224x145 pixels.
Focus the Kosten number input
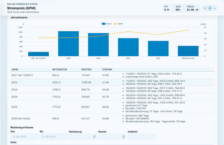click(x=112, y=137)
